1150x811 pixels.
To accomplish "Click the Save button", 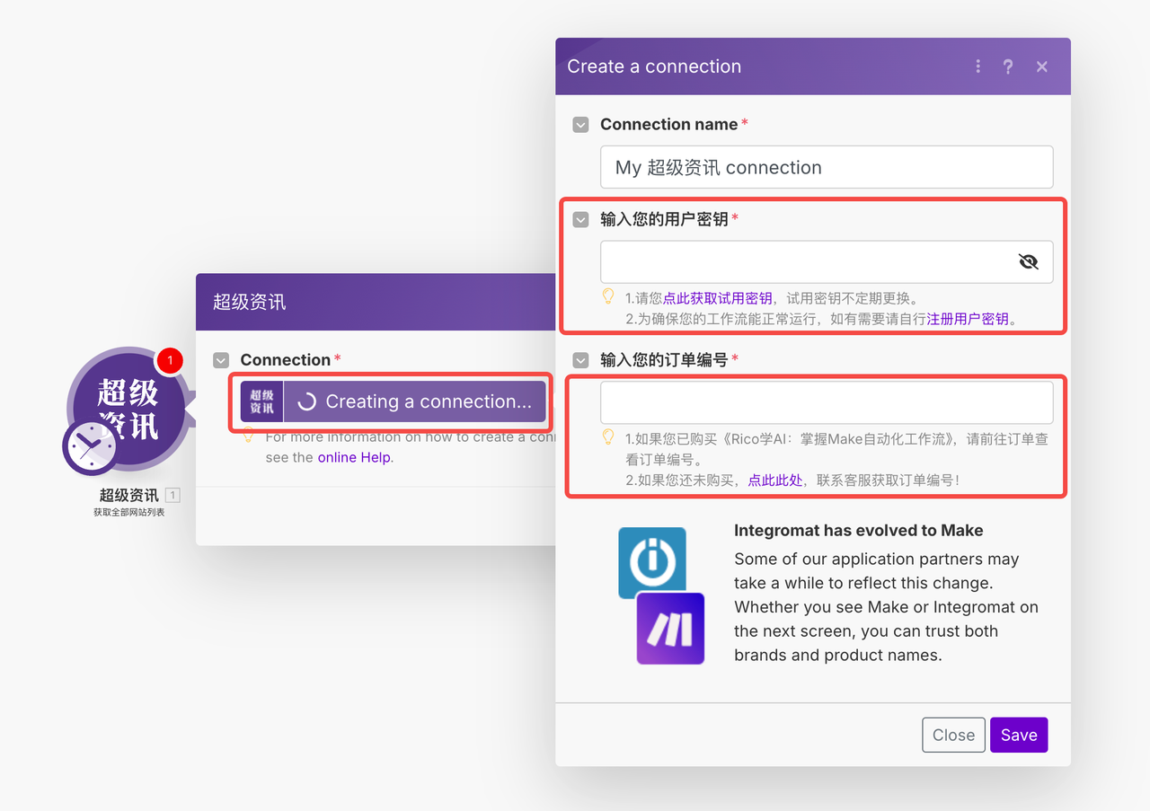I will [1018, 735].
